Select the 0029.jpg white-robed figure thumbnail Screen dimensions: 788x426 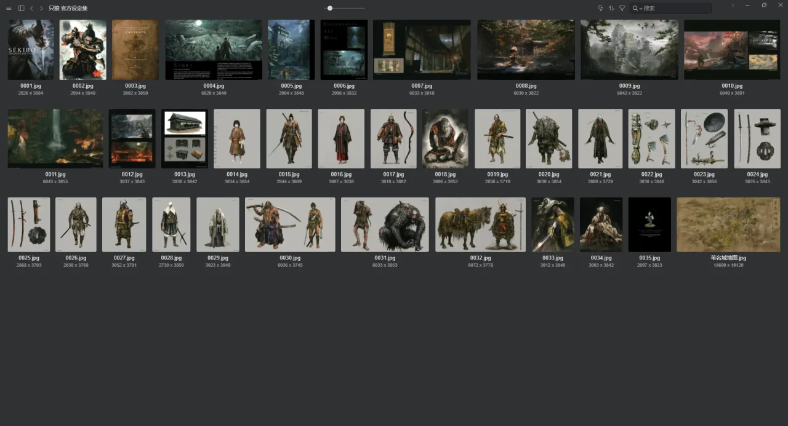click(x=218, y=224)
